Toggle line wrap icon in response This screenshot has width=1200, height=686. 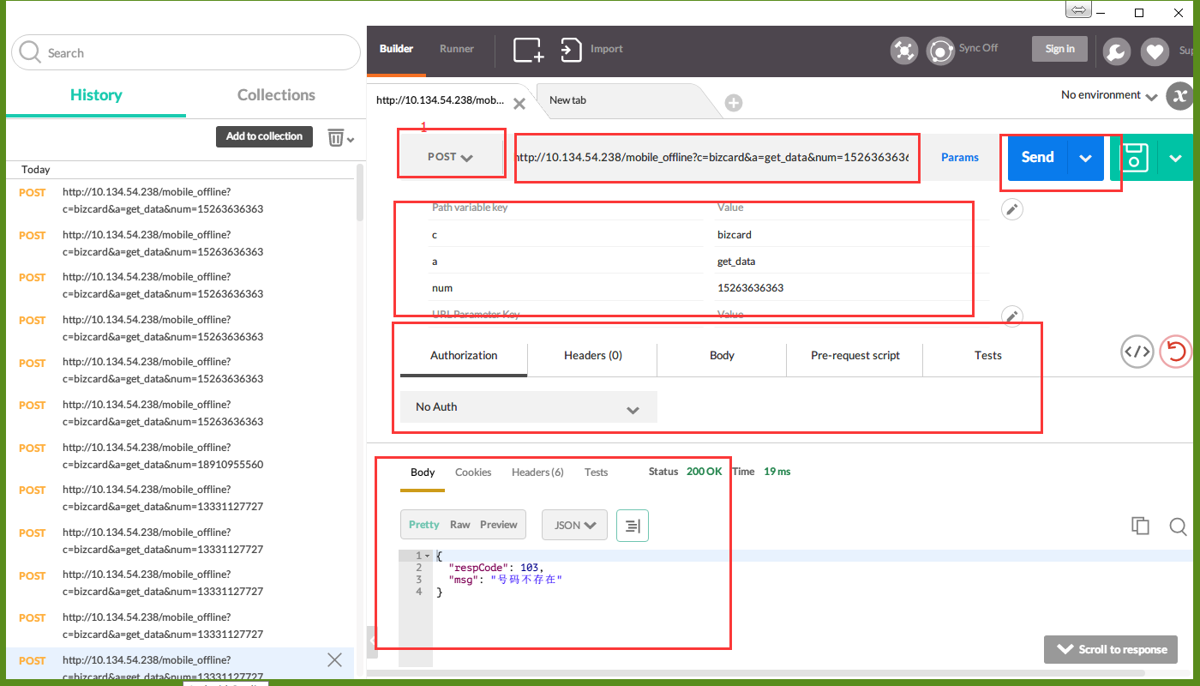click(633, 526)
